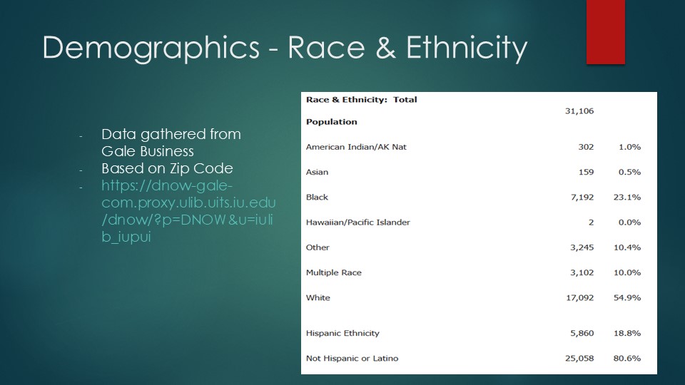The height and width of the screenshot is (385, 685).
Task: Select the Data gathered from Gale Business bullet
Action: 171,142
